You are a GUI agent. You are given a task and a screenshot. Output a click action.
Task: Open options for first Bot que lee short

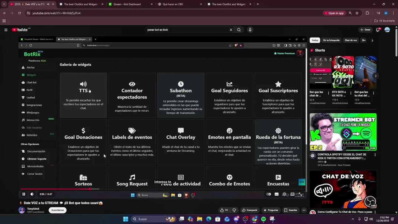click(329, 93)
